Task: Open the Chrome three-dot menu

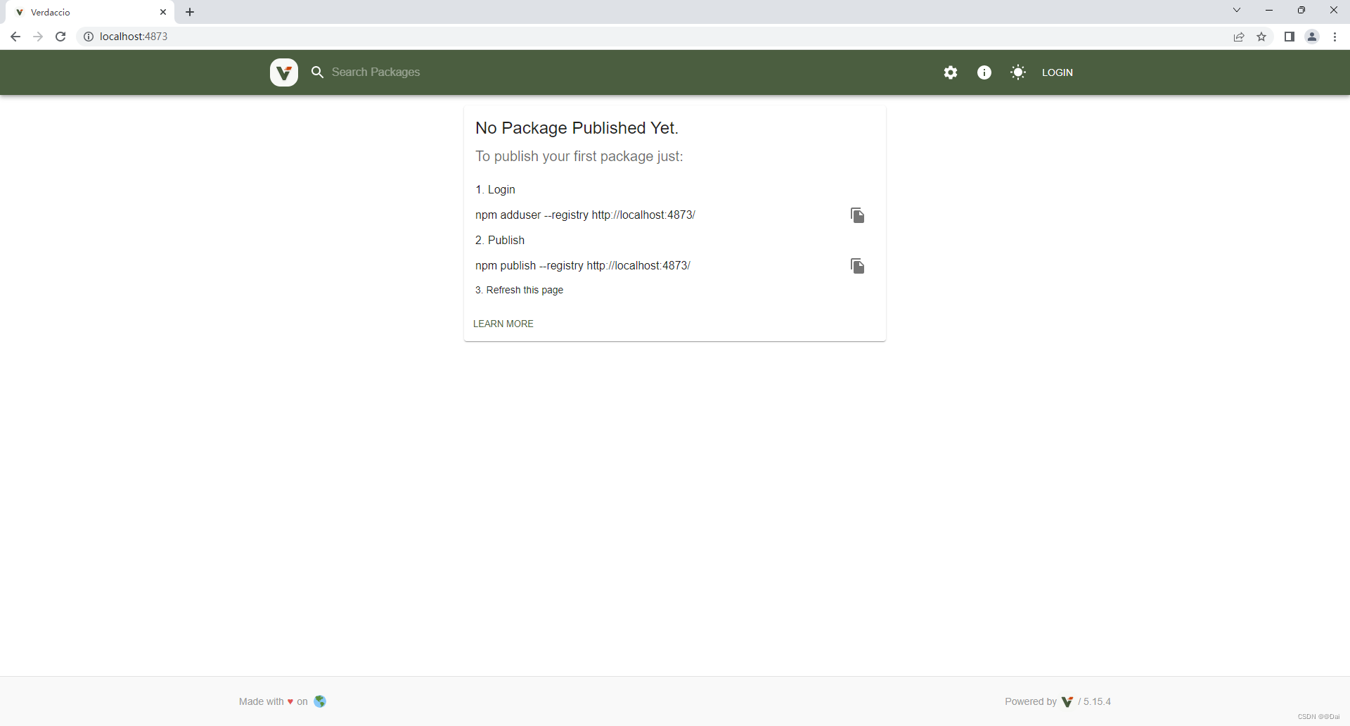Action: pos(1335,37)
